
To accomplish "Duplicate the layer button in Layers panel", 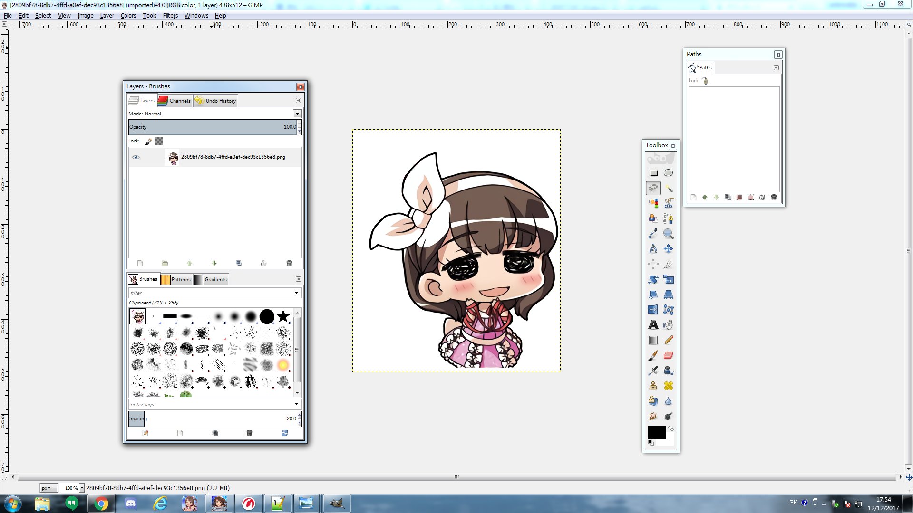I will pos(239,263).
